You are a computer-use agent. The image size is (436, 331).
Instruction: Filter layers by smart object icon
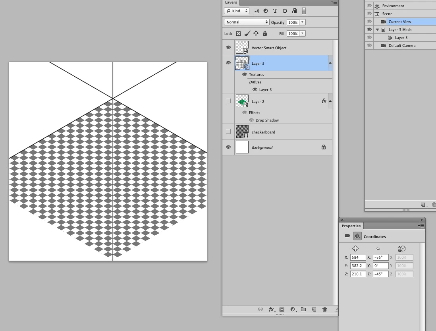(295, 11)
